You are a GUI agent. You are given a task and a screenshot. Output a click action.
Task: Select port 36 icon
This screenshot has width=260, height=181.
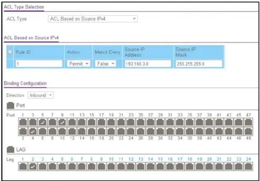(x=190, y=132)
